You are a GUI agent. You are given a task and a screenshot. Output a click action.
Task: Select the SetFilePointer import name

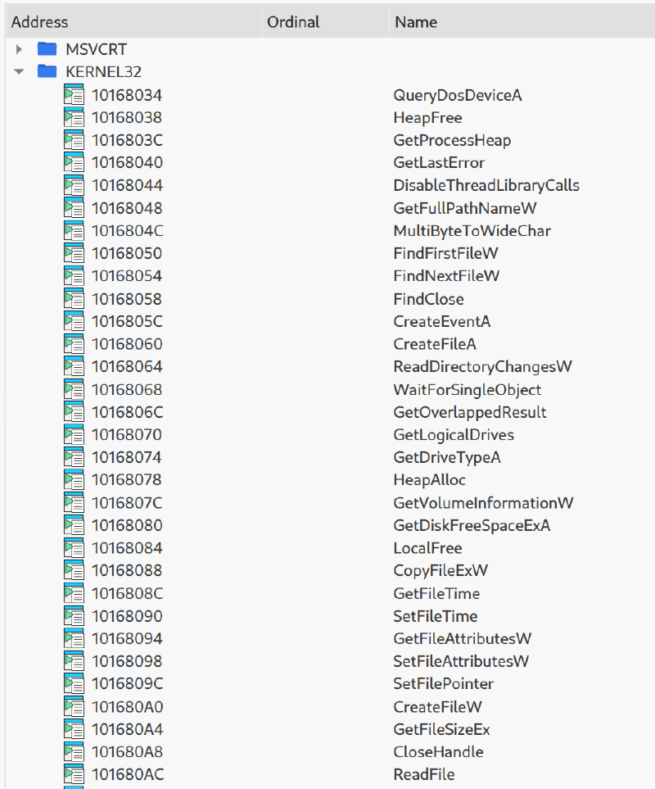444,684
